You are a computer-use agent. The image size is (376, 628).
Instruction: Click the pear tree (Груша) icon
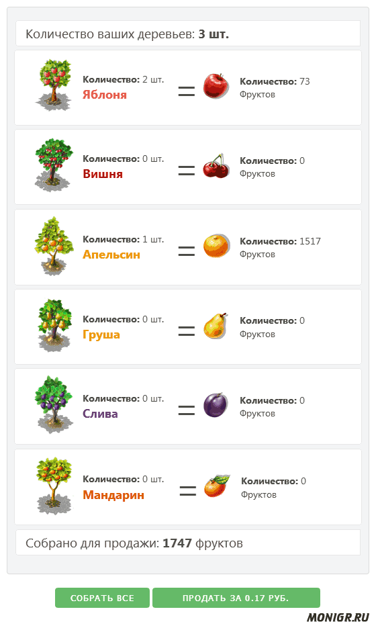tap(54, 325)
